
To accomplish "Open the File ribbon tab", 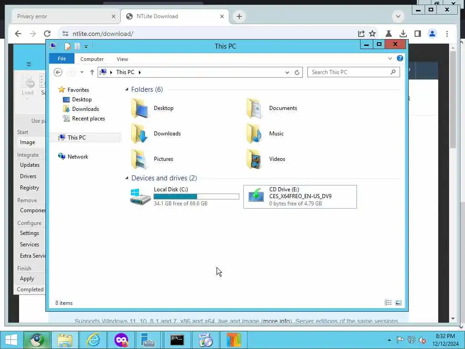I will 62,59.
